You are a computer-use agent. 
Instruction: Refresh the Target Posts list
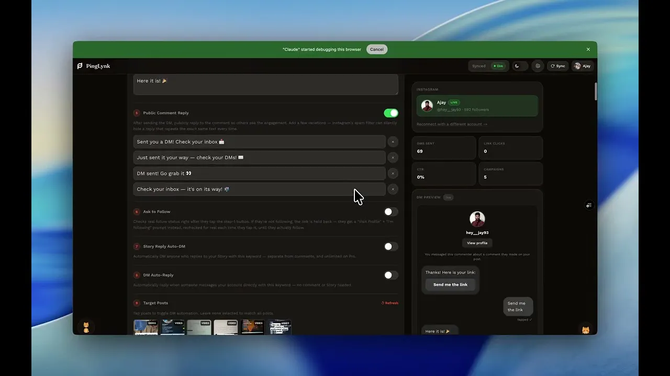coord(389,303)
